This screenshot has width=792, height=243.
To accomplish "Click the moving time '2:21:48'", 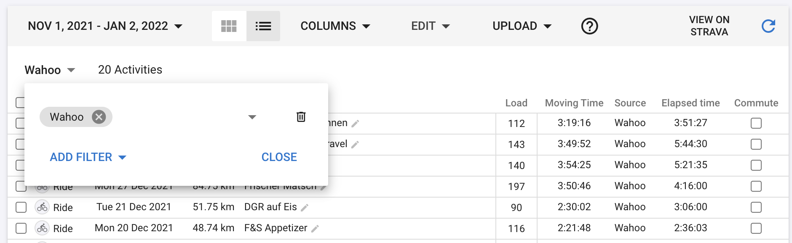I will click(x=574, y=228).
